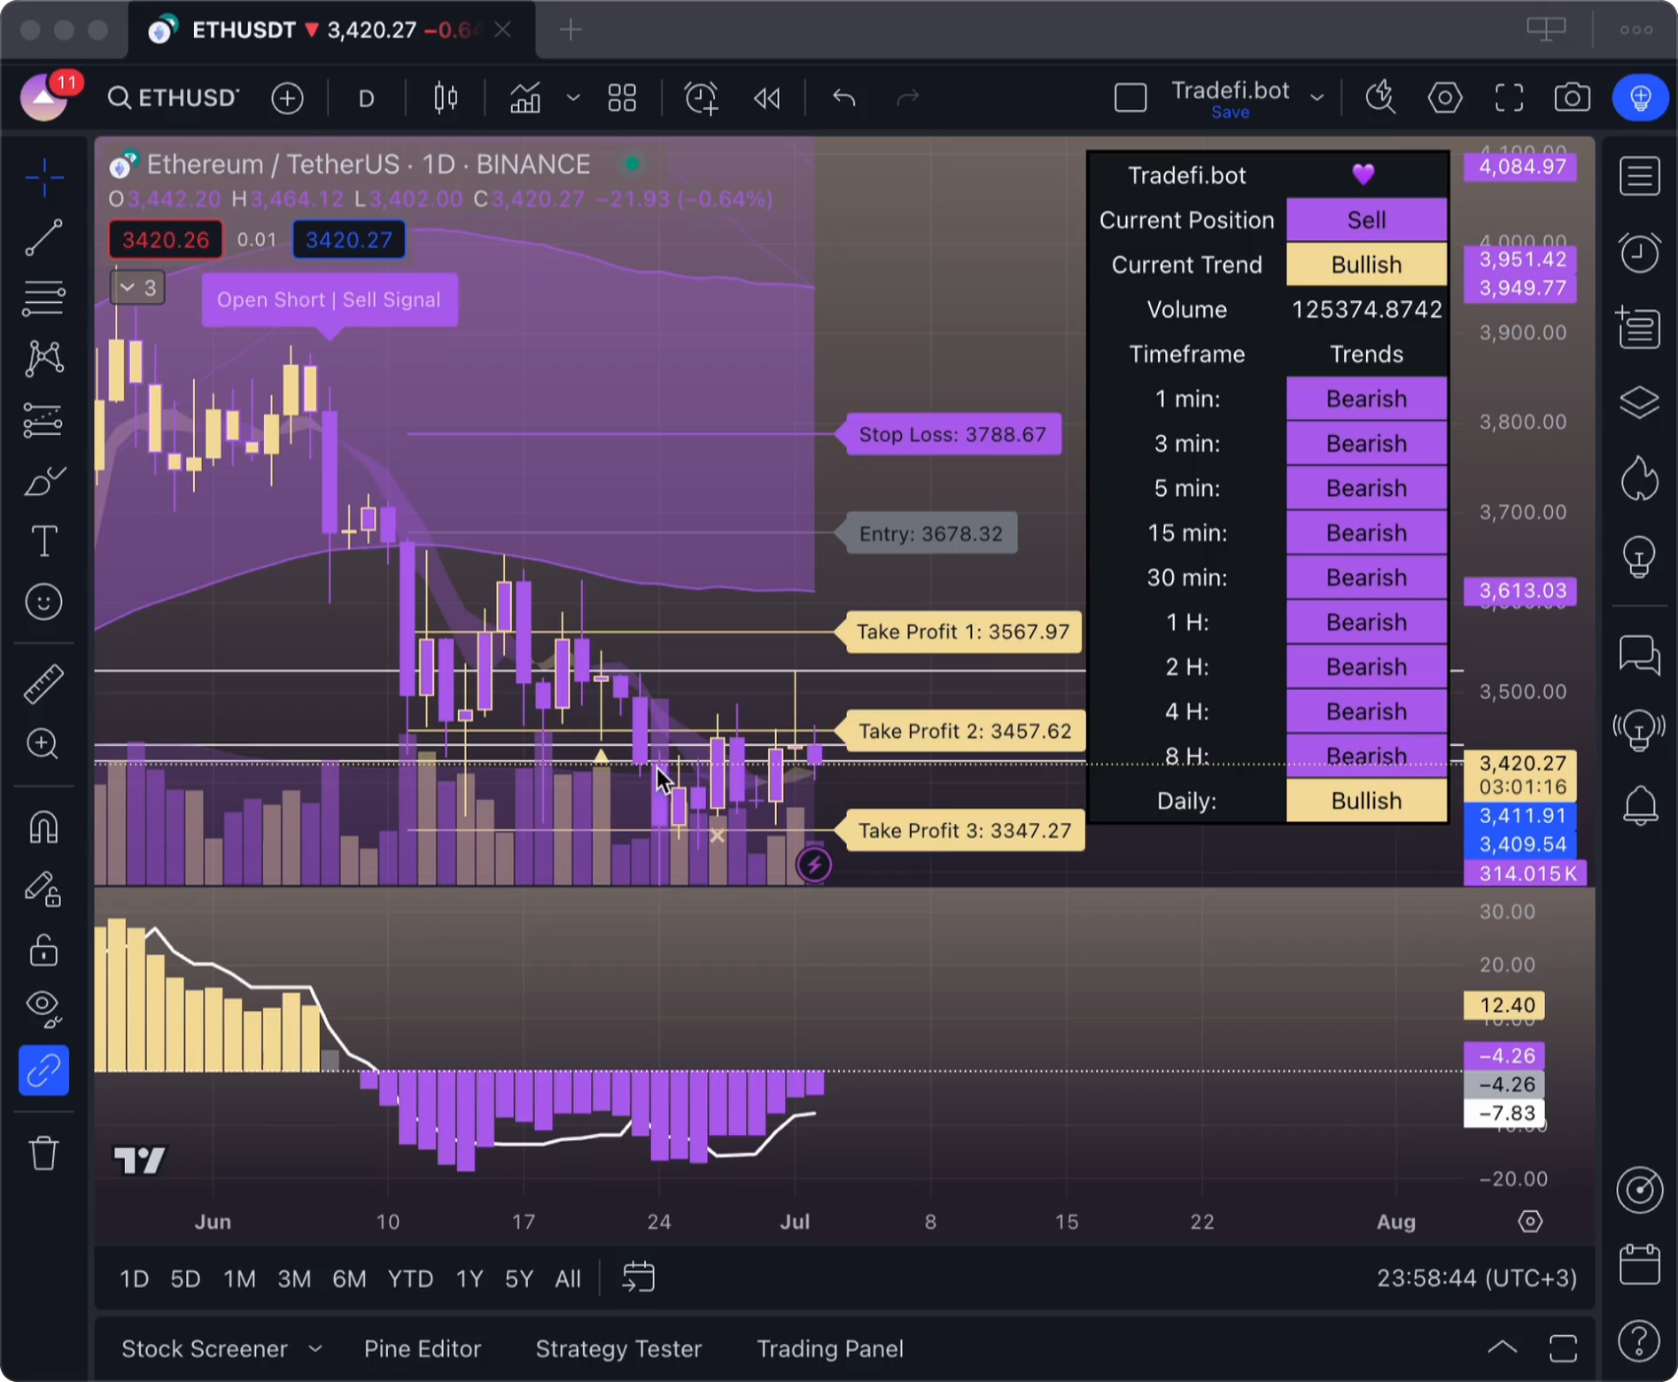Open the calendar panel icon

[1639, 1264]
